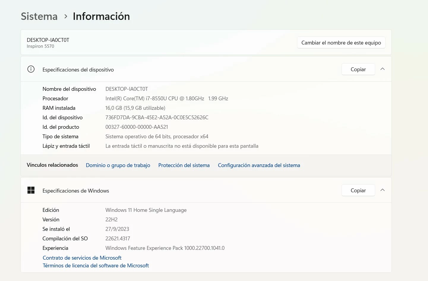Select product ID 00327-60000-00000-AA521
428x281 pixels.
pos(137,127)
